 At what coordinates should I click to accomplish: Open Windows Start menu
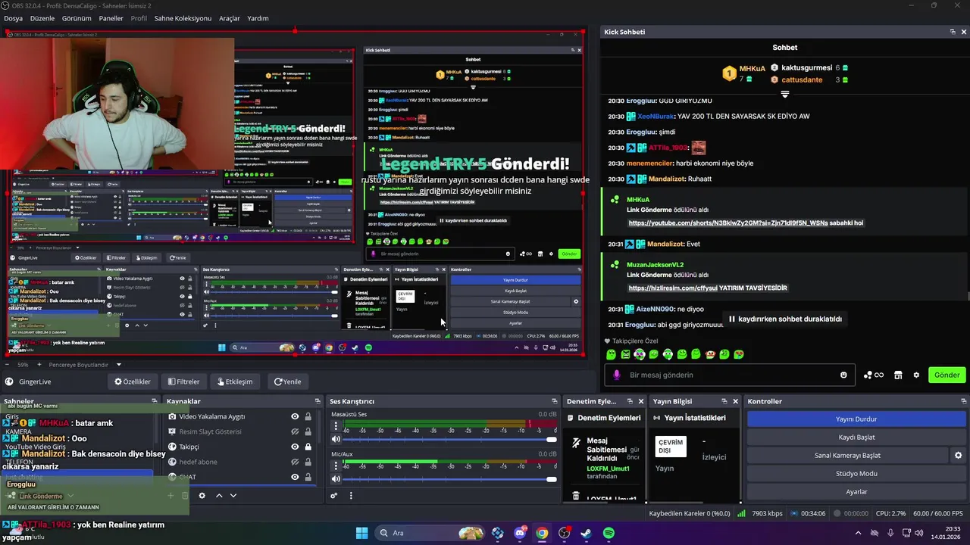pos(361,533)
